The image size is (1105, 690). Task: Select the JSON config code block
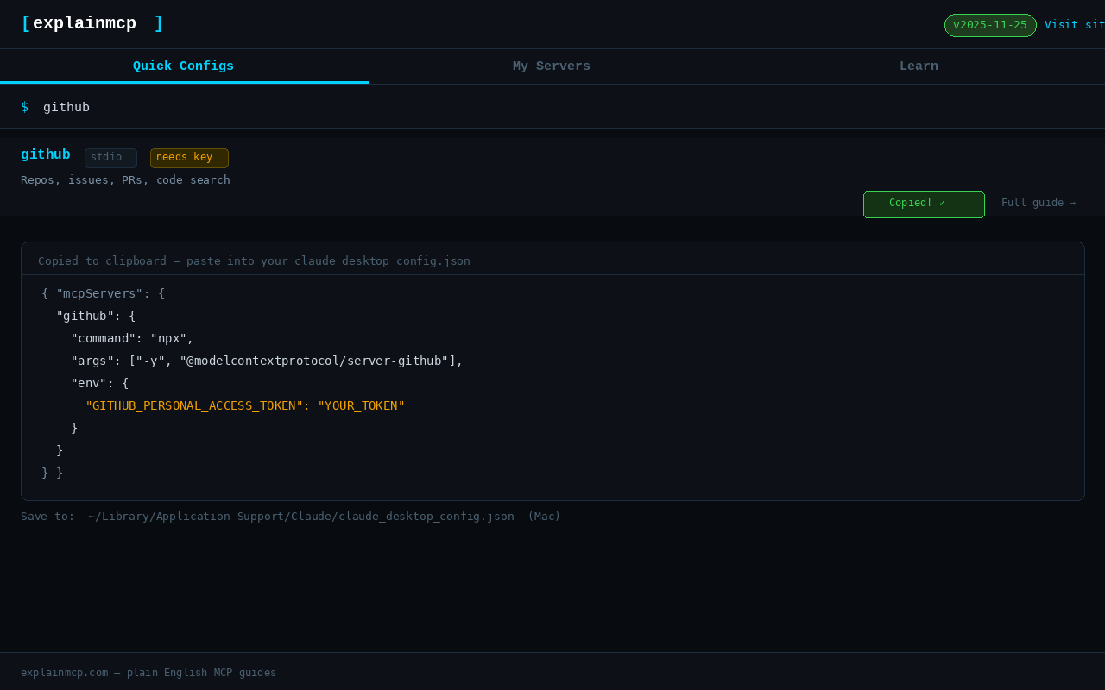pos(552,382)
